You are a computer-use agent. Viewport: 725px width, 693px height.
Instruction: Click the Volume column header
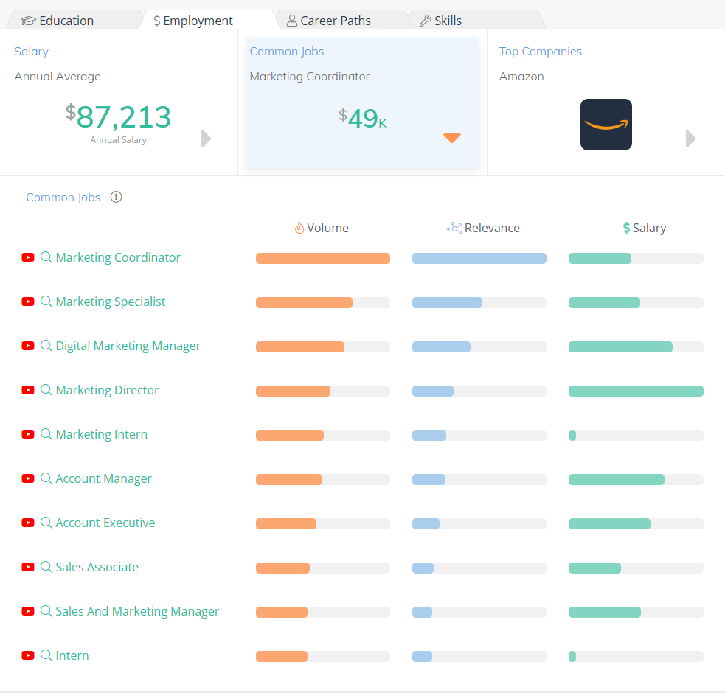[321, 228]
